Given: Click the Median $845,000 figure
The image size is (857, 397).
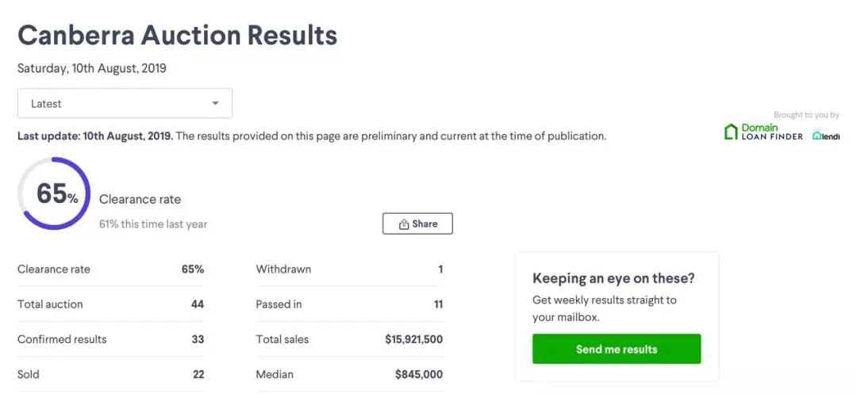Looking at the screenshot, I should tap(418, 374).
